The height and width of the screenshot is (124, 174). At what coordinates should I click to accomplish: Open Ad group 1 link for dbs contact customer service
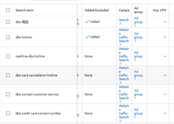pos(138,94)
